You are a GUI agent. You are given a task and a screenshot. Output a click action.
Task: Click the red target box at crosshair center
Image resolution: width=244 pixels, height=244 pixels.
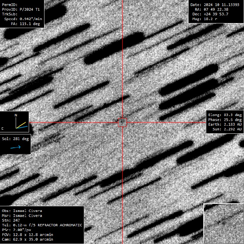click(122, 122)
